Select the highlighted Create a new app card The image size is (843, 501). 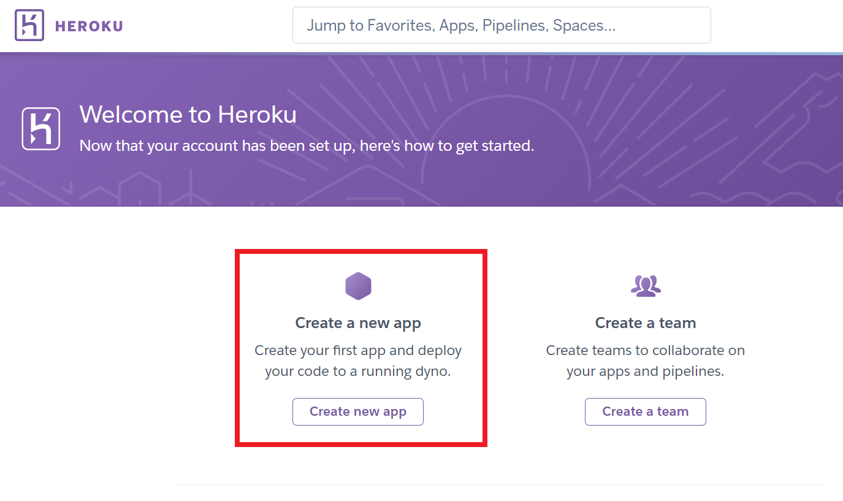click(x=360, y=347)
